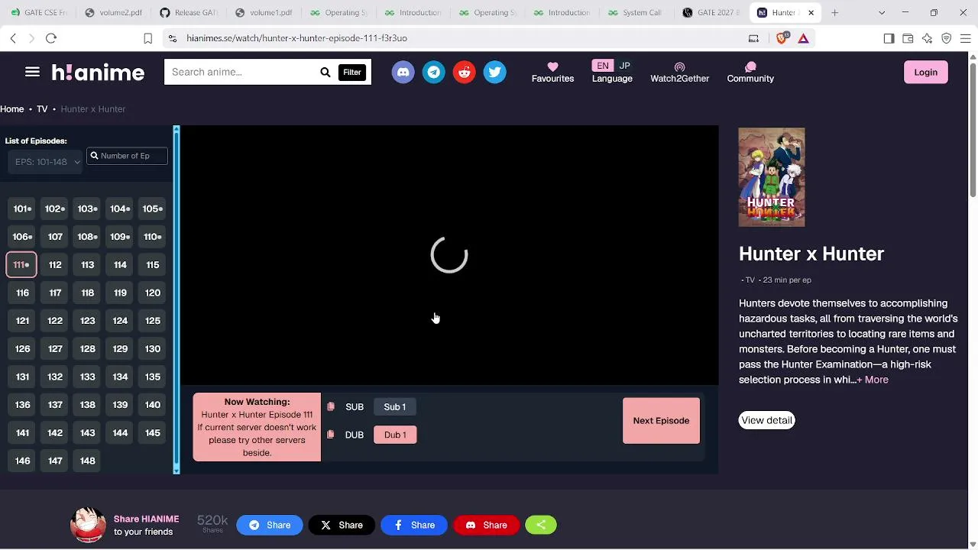Screen dimensions: 978x550
Task: Open the Reddit link icon
Action: (x=464, y=72)
